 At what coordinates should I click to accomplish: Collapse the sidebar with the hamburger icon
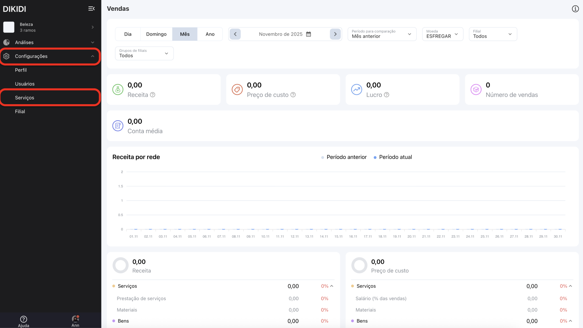coord(91,9)
